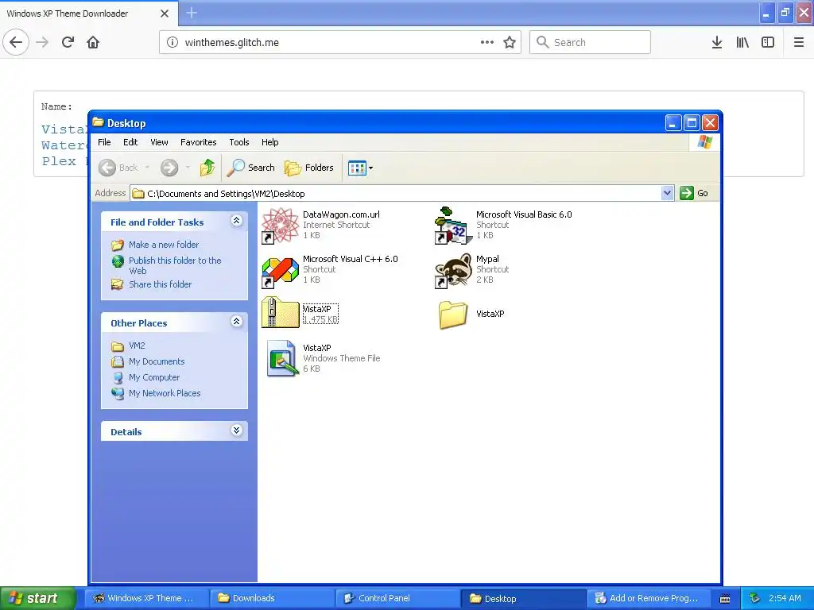Image resolution: width=814 pixels, height=610 pixels.
Task: Click the Explorer Back button
Action: point(119,168)
